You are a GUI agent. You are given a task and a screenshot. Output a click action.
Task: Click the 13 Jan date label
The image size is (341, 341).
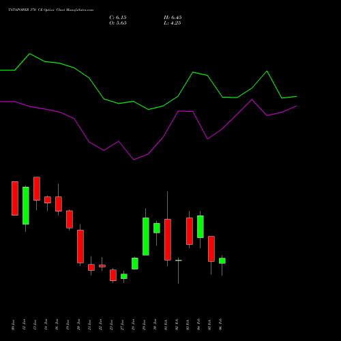pos(35,325)
